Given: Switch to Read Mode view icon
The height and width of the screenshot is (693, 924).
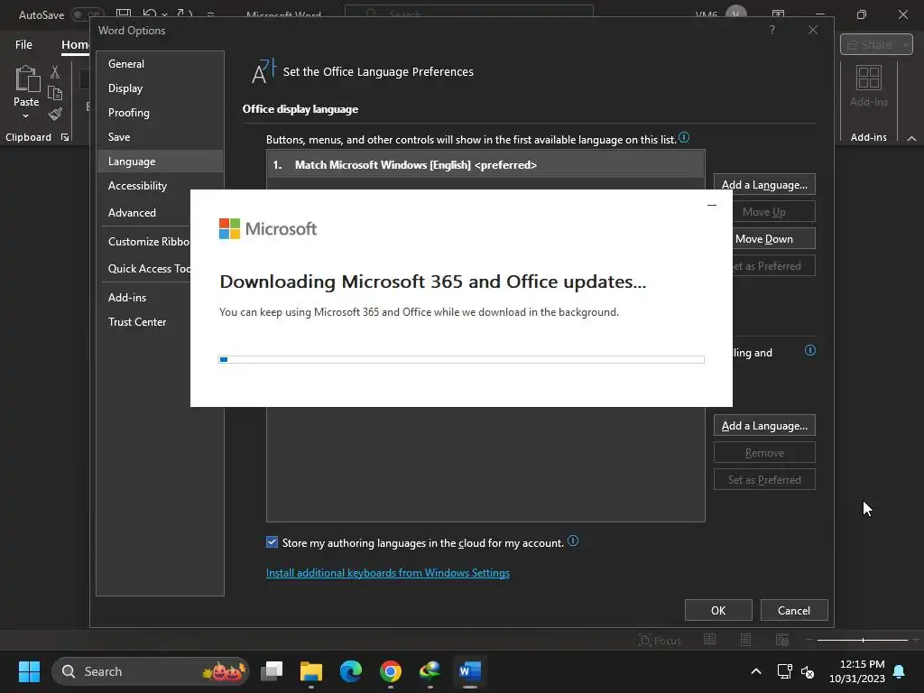Looking at the screenshot, I should click(x=709, y=640).
